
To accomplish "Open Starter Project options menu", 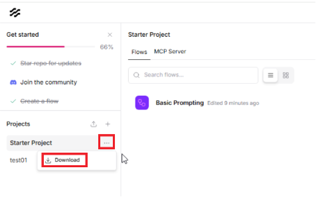I will 107,143.
